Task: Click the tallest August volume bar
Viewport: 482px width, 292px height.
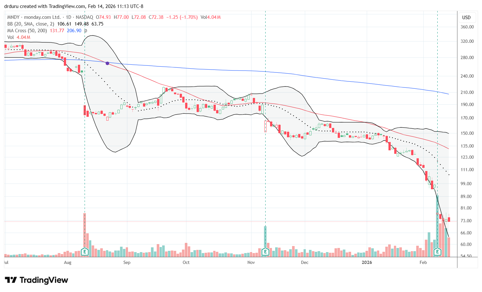Action: [x=85, y=230]
